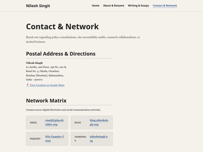This screenshot has width=203, height=152.
Task: Click the EMAIL card label
Action: [x=33, y=122]
